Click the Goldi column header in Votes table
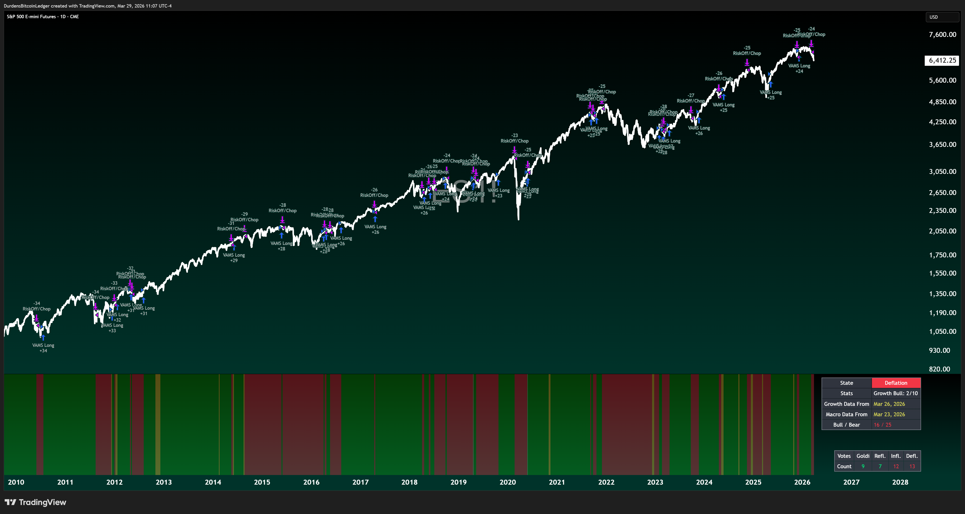Image resolution: width=965 pixels, height=514 pixels. pos(863,456)
